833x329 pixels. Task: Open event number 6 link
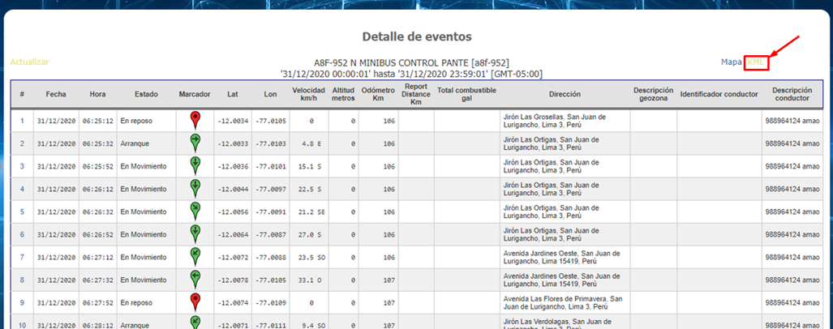tap(22, 234)
